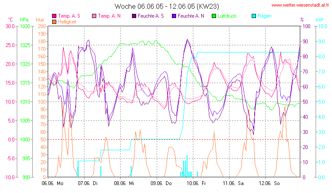
Task: Click the Feuchte A. S legend color swatch
Action: [134, 16]
